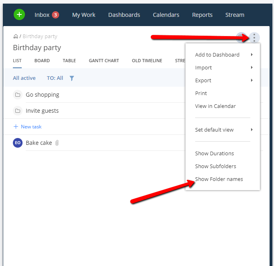Open the Inbox with 3 notifications
The width and height of the screenshot is (274, 266).
click(x=46, y=15)
